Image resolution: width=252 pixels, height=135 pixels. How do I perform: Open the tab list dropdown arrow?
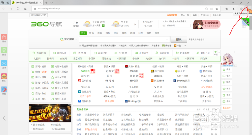52,3
